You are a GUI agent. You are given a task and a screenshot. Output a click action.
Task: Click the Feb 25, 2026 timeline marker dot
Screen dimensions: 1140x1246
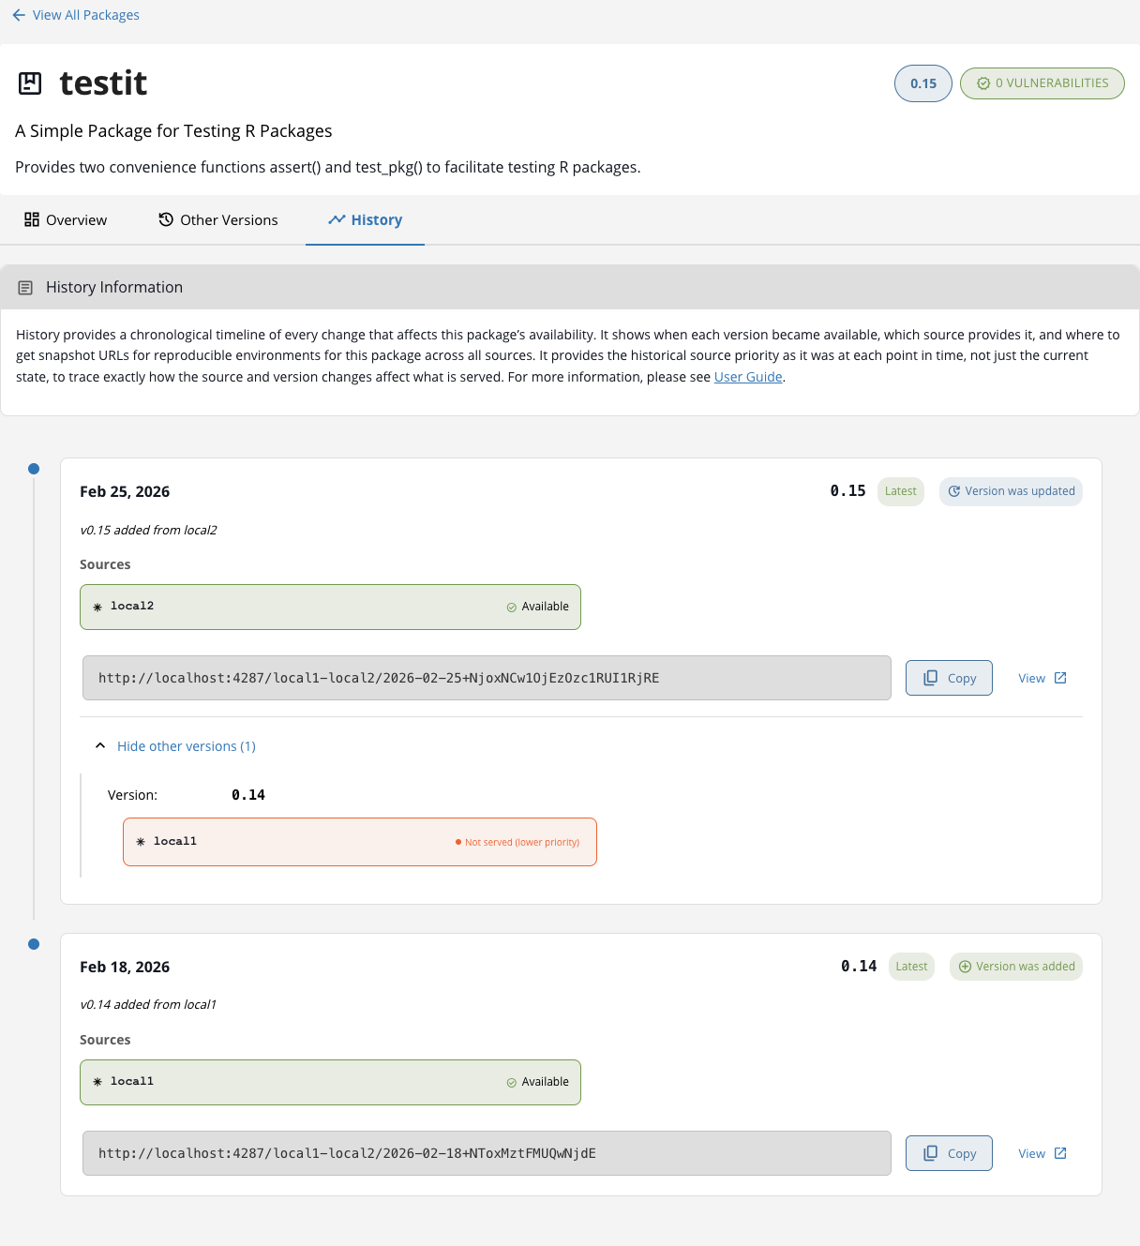coord(34,469)
